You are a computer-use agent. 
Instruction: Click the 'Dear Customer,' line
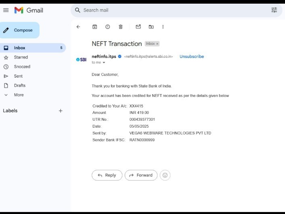105,75
